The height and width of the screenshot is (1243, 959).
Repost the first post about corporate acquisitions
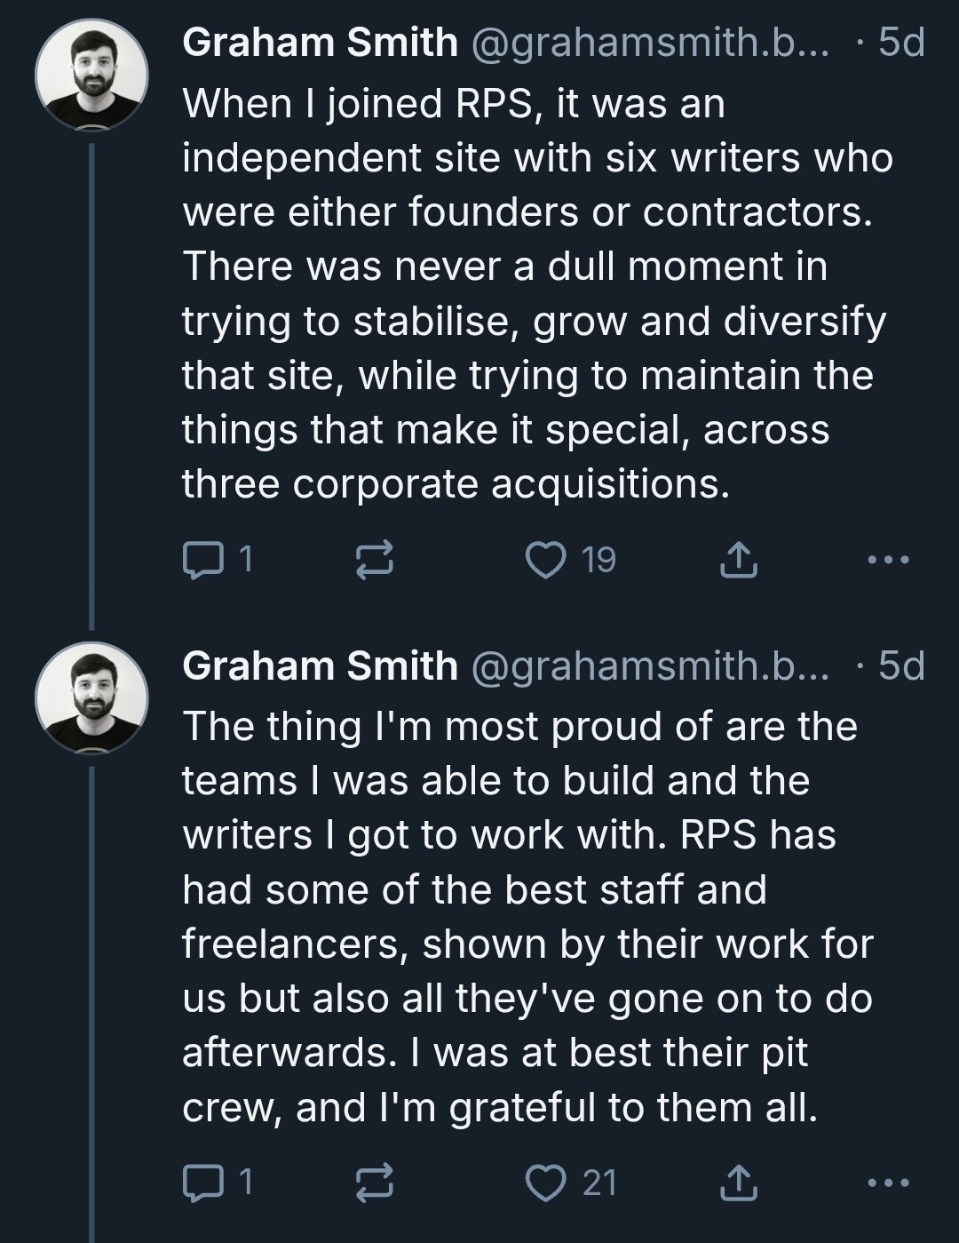[374, 561]
